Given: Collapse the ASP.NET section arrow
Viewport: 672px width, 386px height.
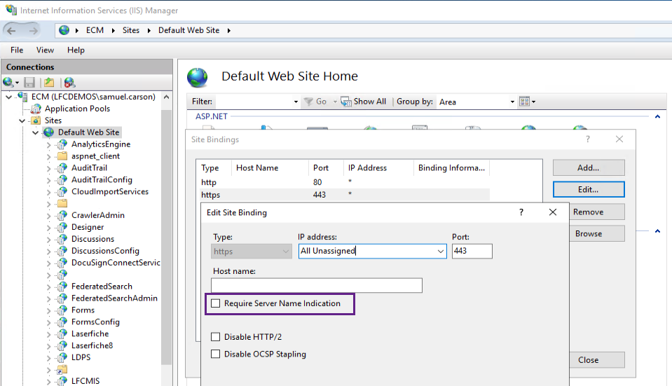Looking at the screenshot, I should coord(657,116).
